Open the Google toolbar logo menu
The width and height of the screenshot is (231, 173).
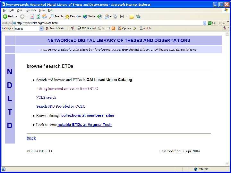[8, 28]
